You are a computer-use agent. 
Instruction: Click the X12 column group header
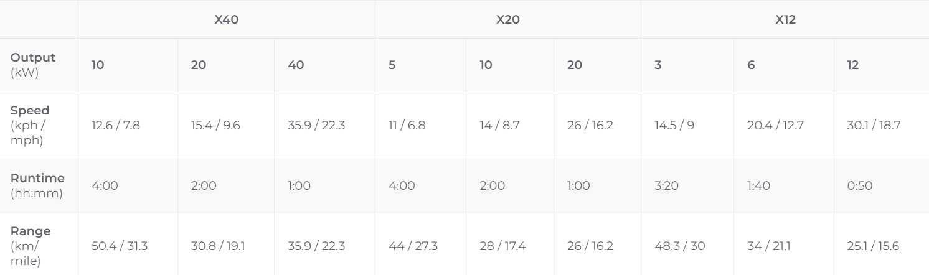(785, 19)
